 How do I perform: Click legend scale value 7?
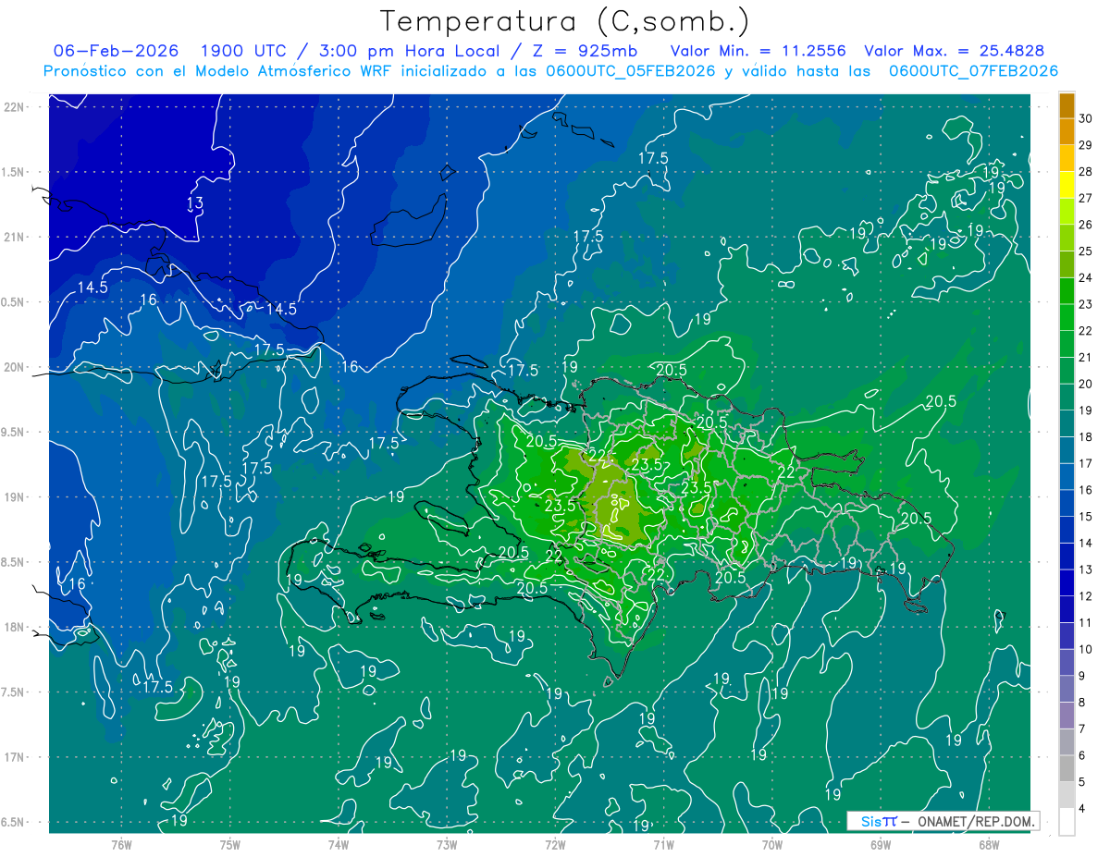click(x=1082, y=729)
